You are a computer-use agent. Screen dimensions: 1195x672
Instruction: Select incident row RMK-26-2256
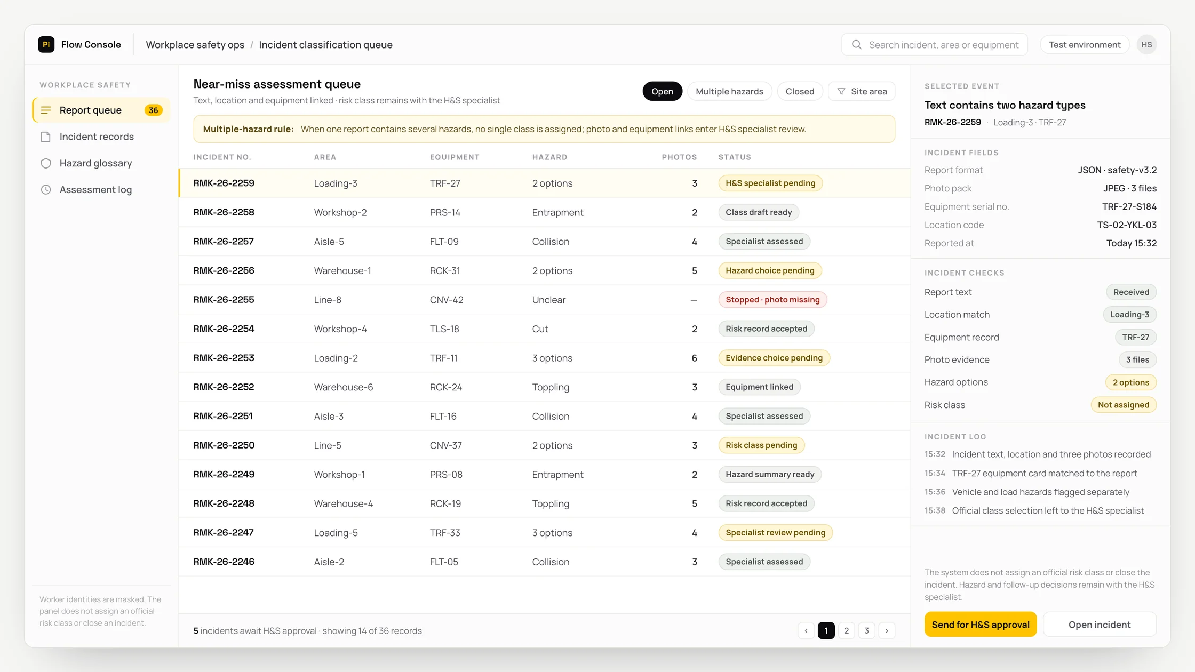pyautogui.click(x=544, y=270)
